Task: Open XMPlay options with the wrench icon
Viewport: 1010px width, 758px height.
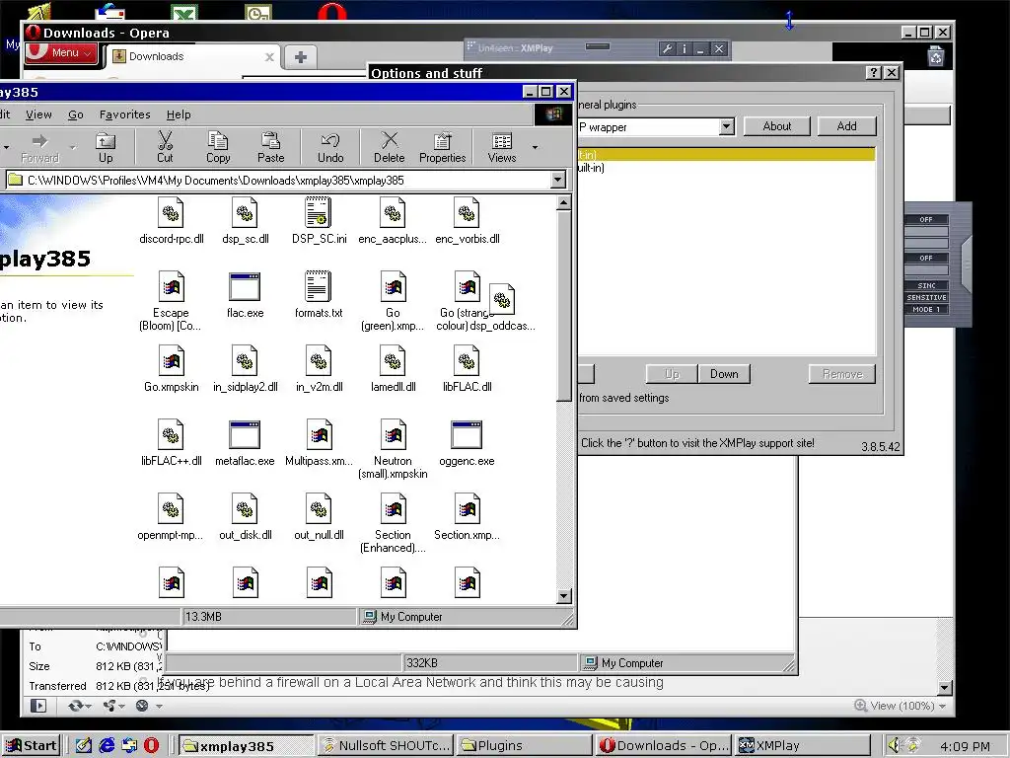Action: pyautogui.click(x=668, y=48)
